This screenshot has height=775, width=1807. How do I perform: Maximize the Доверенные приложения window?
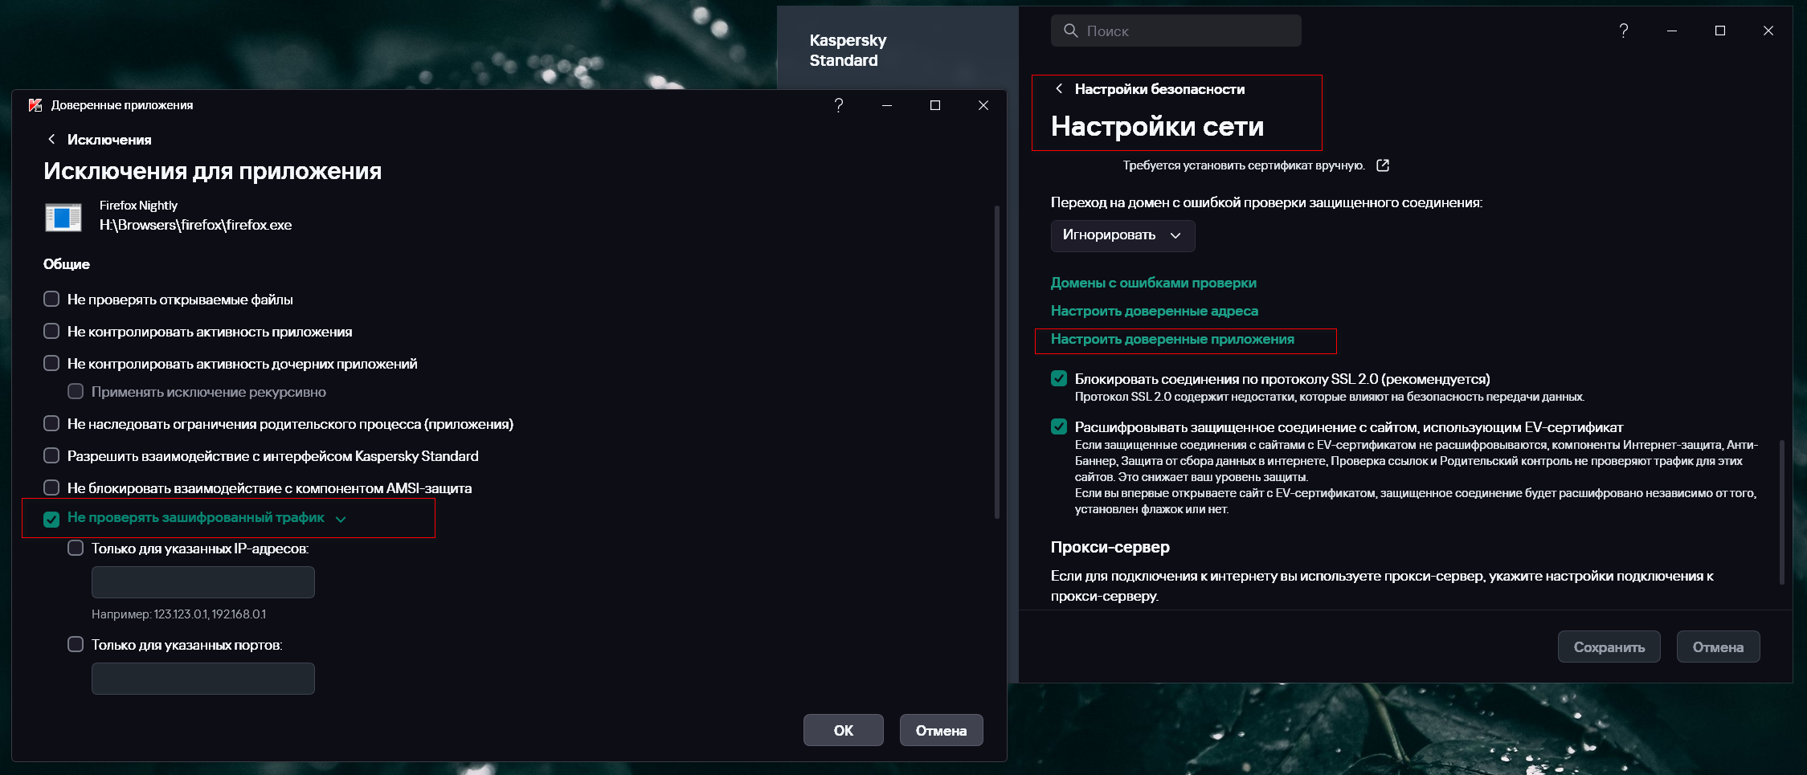tap(935, 105)
